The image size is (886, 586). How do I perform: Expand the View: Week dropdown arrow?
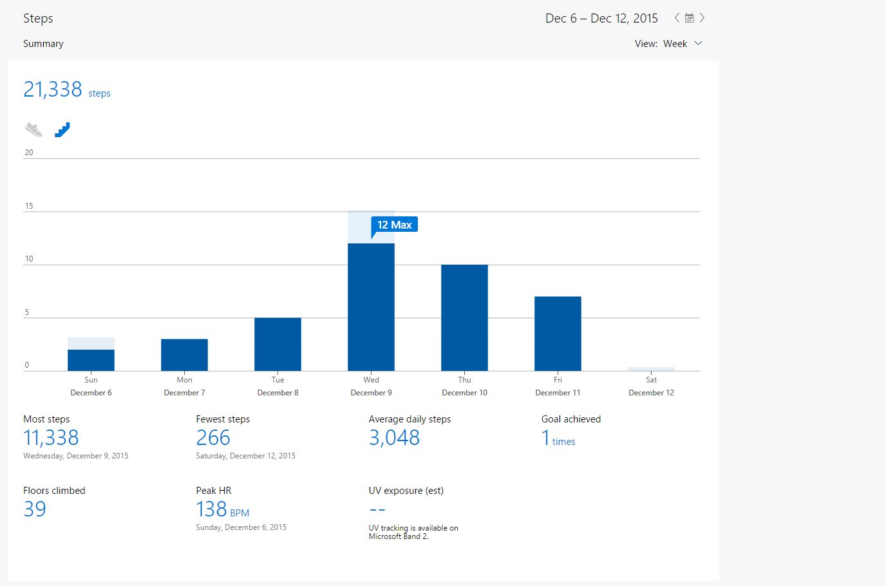698,43
